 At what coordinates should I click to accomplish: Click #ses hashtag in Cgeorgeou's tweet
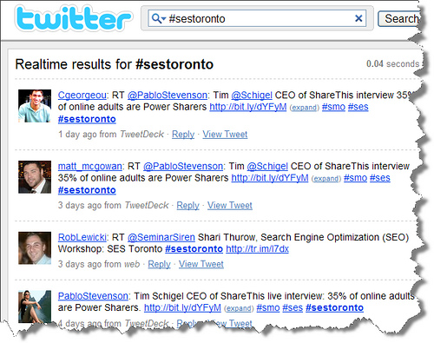pyautogui.click(x=358, y=107)
